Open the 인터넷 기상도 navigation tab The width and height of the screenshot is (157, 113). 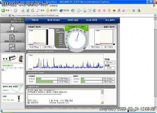[73, 20]
